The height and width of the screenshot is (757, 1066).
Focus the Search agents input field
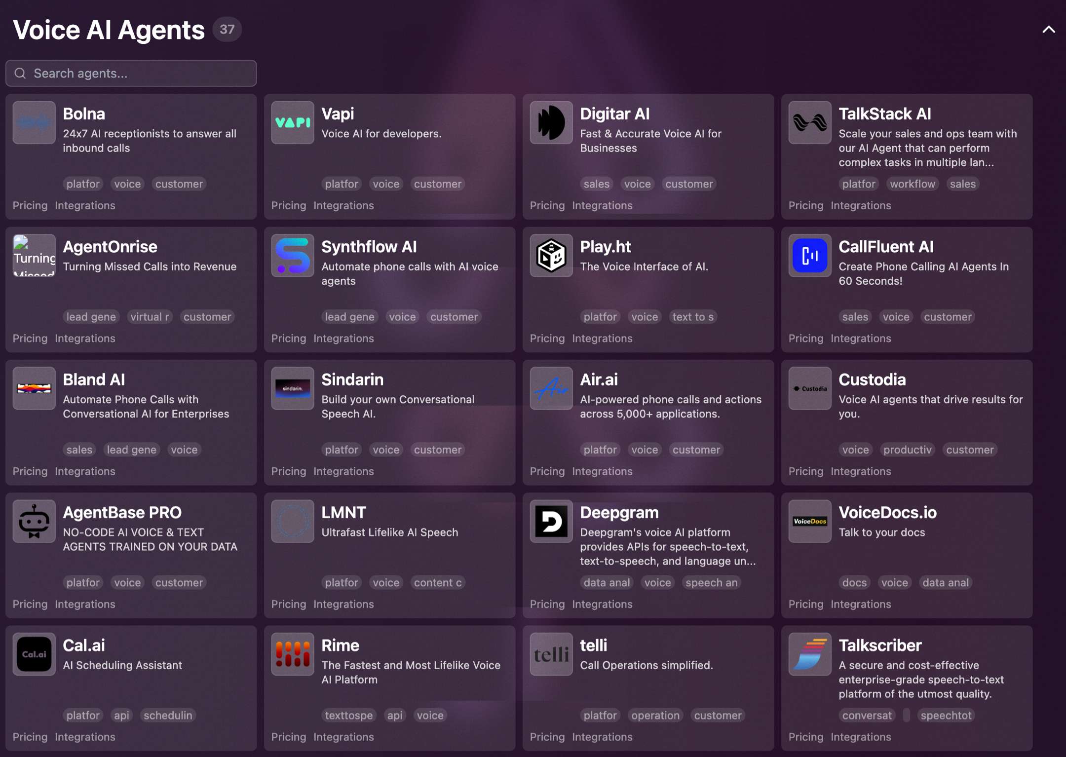(x=131, y=74)
